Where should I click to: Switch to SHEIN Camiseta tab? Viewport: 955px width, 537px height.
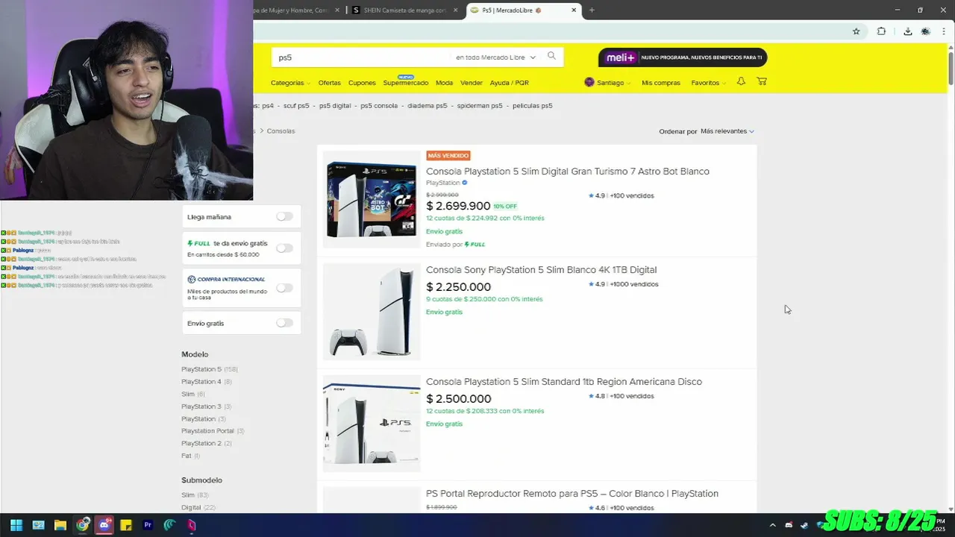[x=404, y=10]
